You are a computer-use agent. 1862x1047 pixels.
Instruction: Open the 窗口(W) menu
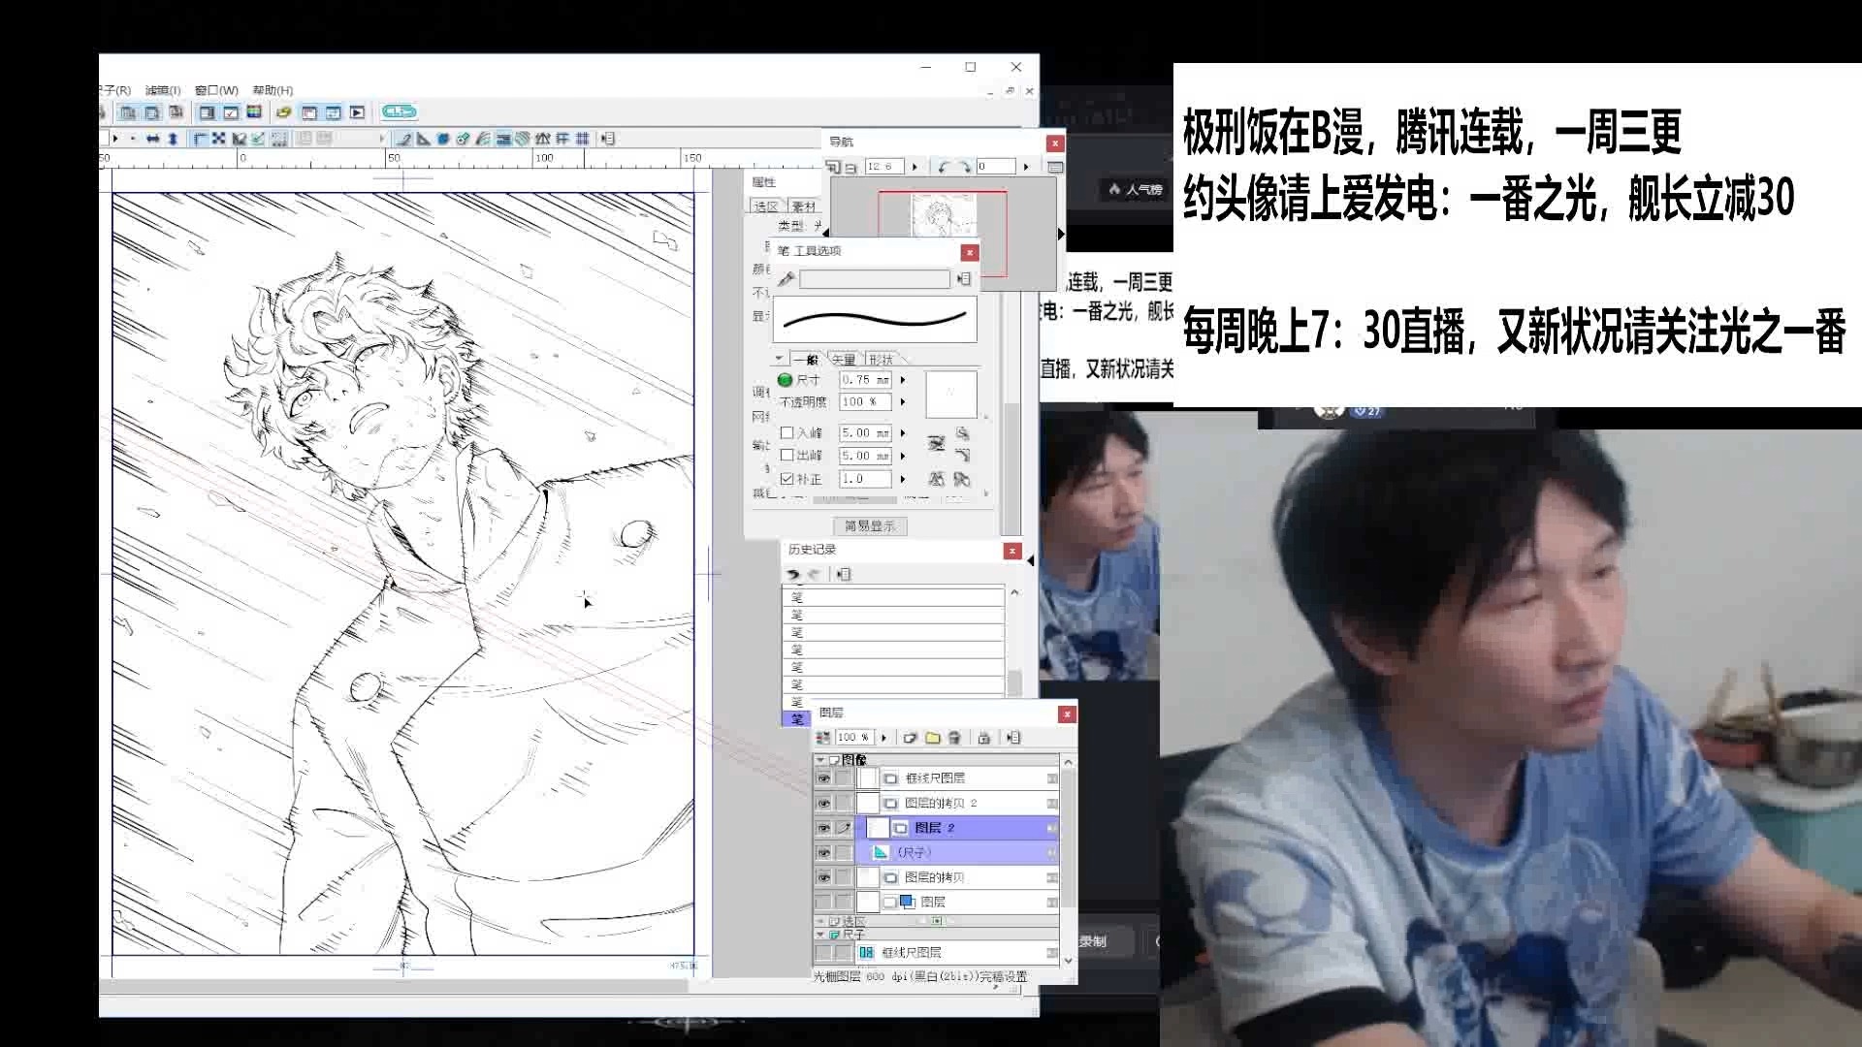[216, 90]
